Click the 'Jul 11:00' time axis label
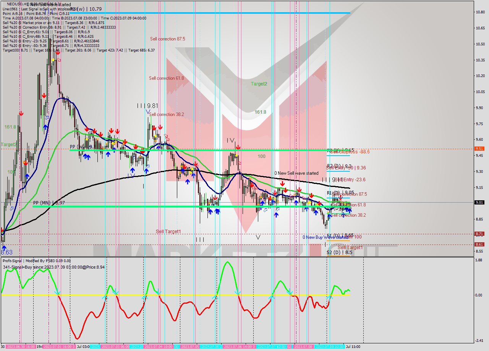489x351 pixels. [353, 347]
